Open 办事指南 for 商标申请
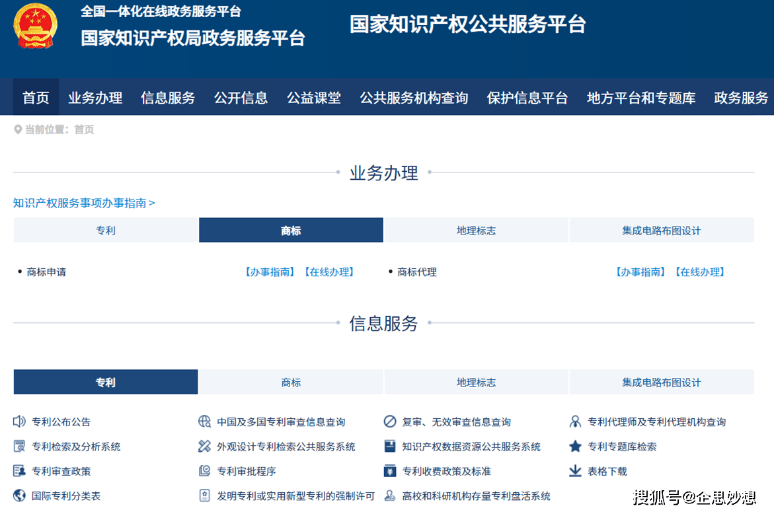The width and height of the screenshot is (774, 514). coord(270,272)
